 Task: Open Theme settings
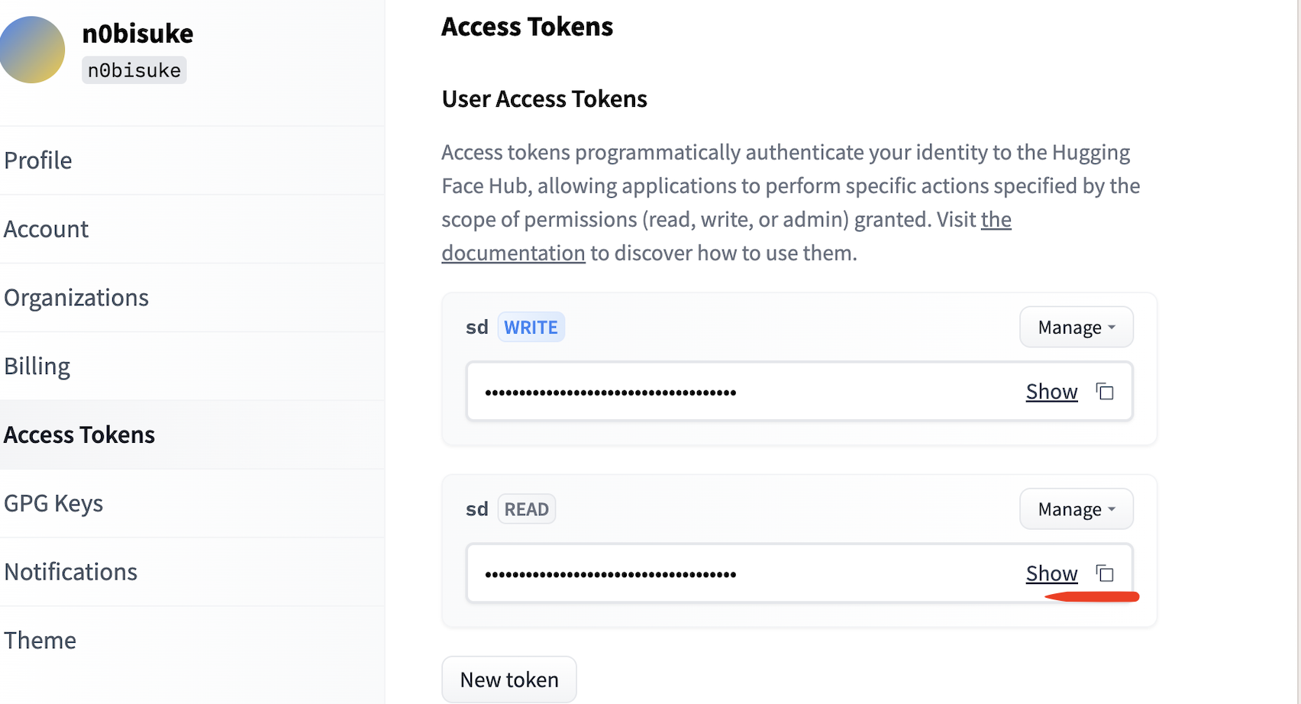tap(40, 641)
